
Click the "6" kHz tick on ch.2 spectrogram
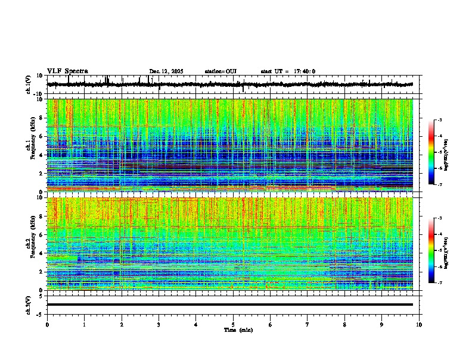[42, 235]
